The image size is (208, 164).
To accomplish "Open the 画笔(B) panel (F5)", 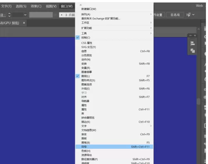I will pyautogui.click(x=115, y=143).
